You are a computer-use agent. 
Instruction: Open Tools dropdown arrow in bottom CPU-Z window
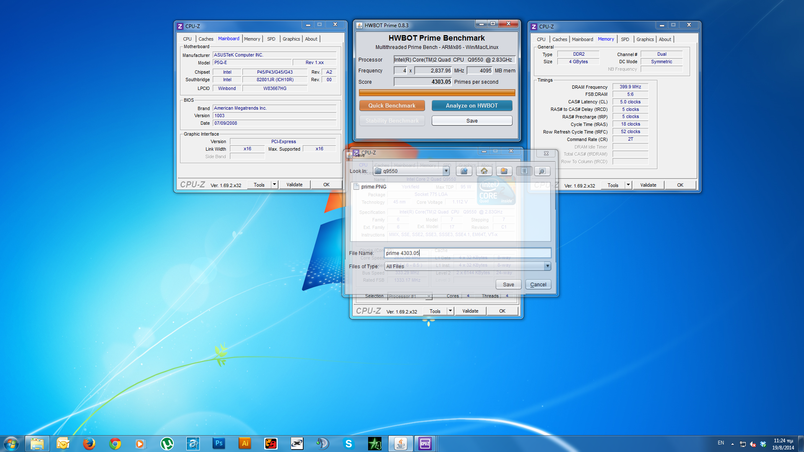click(450, 311)
